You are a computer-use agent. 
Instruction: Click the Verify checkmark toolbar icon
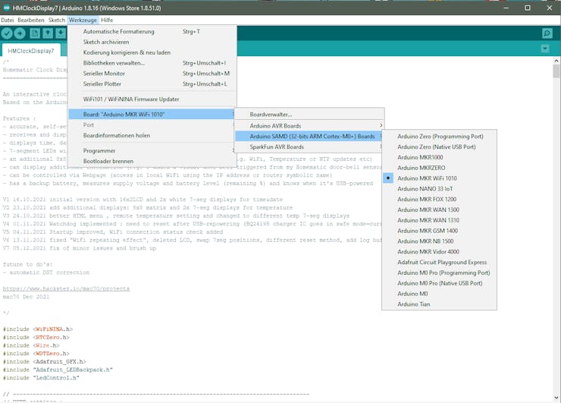click(x=7, y=33)
